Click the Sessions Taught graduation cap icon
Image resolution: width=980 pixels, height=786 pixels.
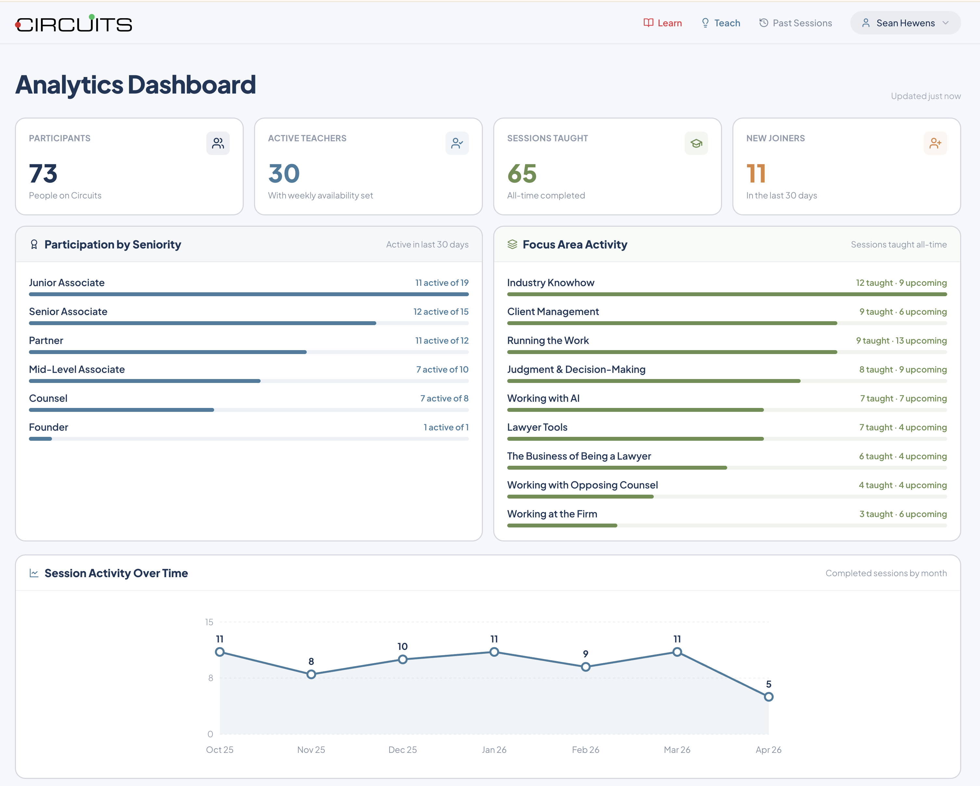click(x=696, y=144)
